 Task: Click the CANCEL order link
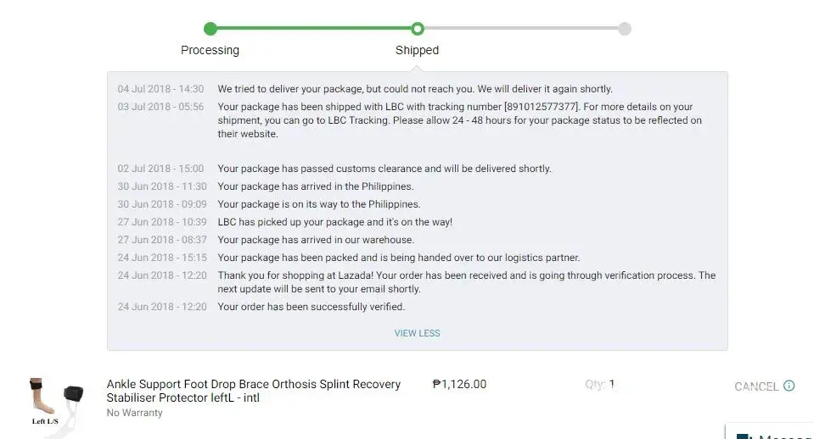755,386
